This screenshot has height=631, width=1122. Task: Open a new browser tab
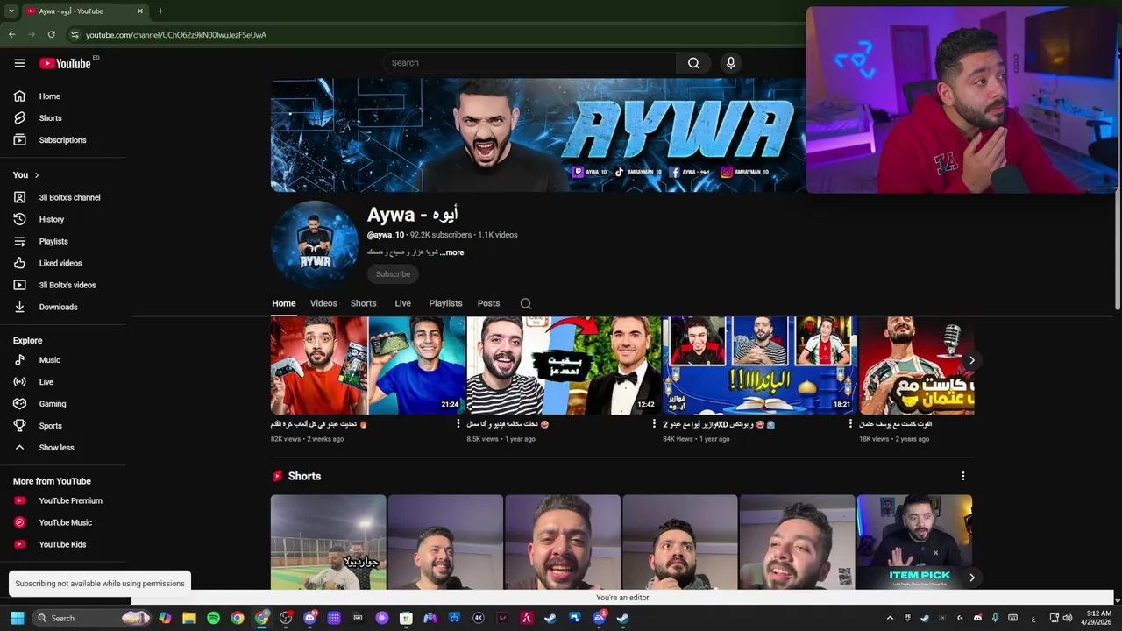point(160,11)
